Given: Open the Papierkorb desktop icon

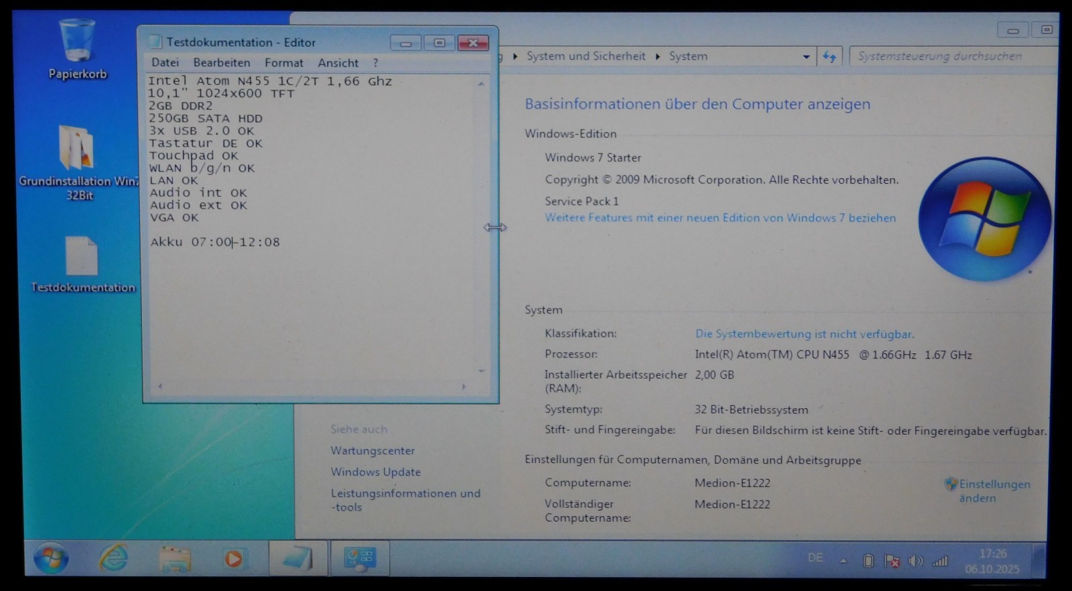Looking at the screenshot, I should (x=78, y=48).
